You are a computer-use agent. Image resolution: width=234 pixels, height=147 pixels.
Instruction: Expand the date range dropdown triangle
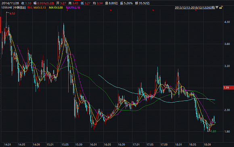point(217,7)
